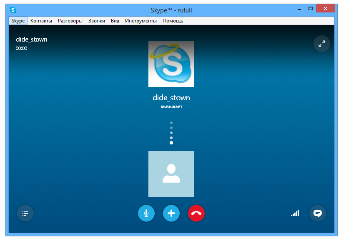Open the Вид menu
Viewport: 341px width, 239px height.
click(x=115, y=21)
